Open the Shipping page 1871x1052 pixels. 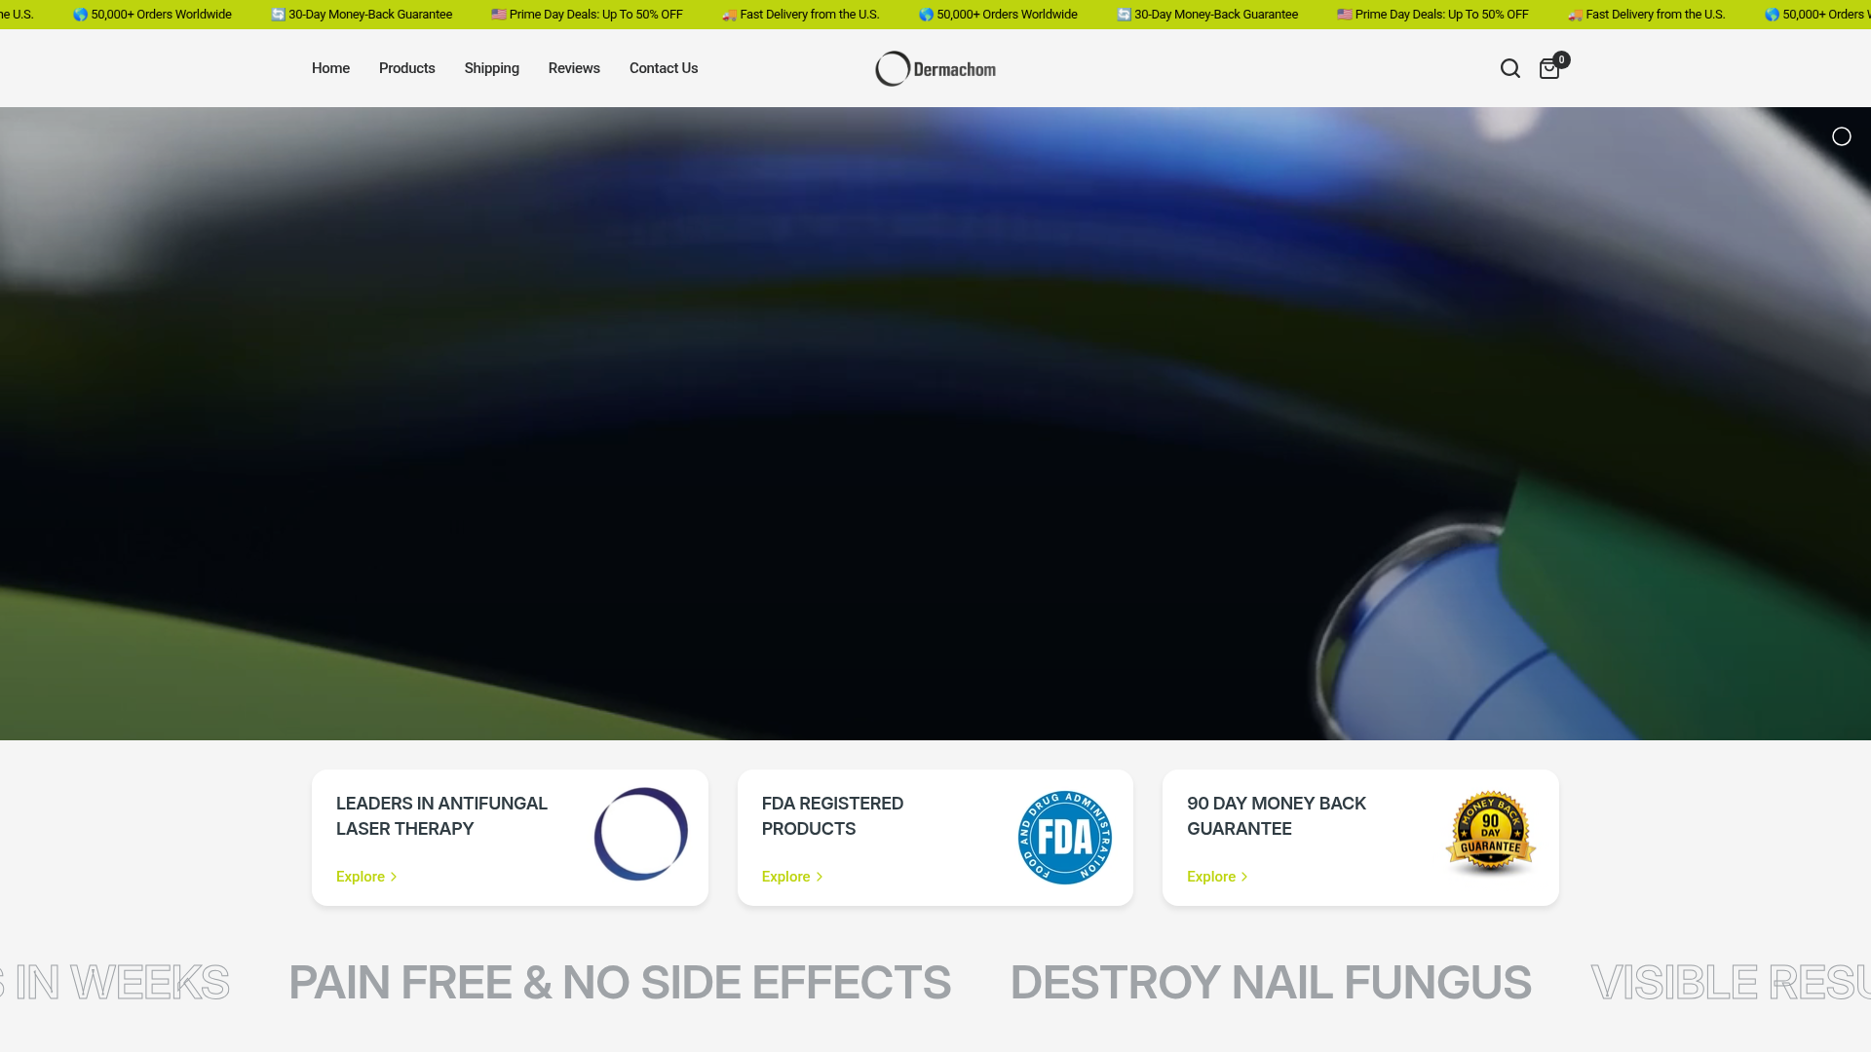pyautogui.click(x=491, y=68)
